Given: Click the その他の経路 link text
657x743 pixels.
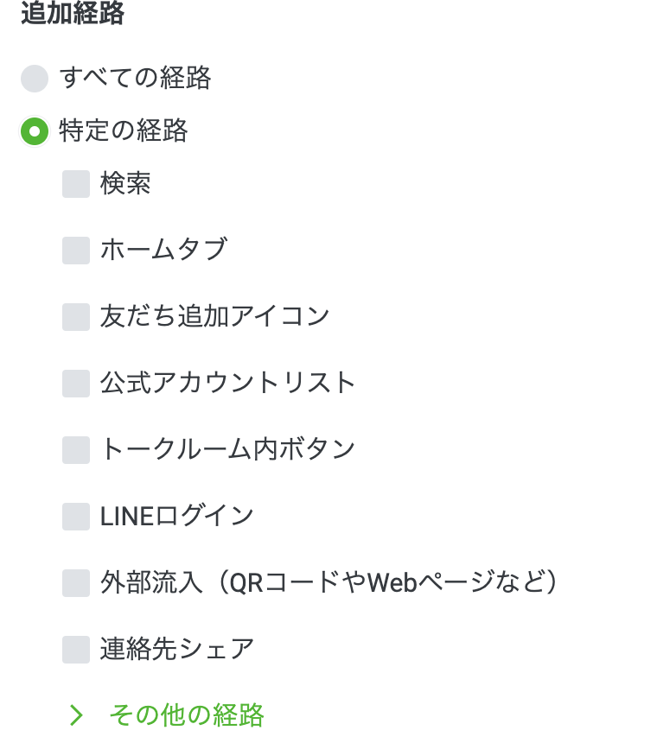Looking at the screenshot, I should coord(187,715).
